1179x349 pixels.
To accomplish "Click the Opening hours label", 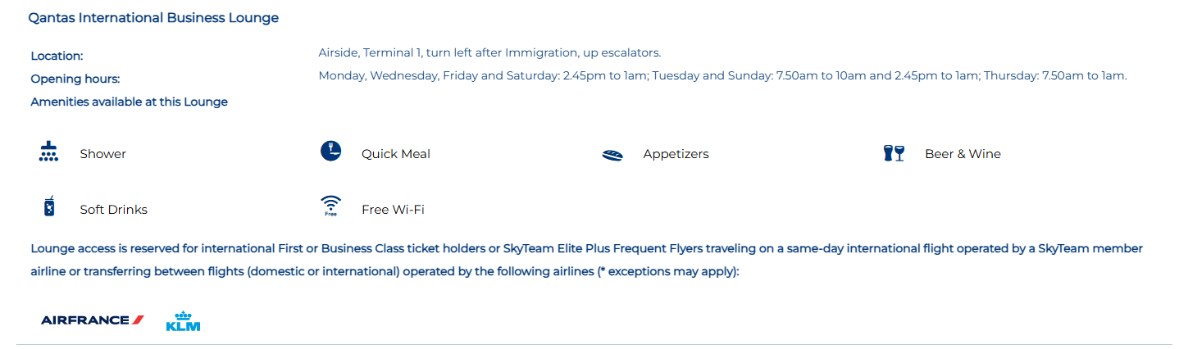I will click(75, 79).
